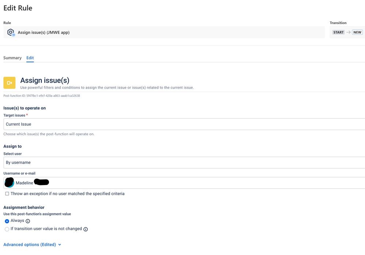This screenshot has height=255, width=365.
Task: Click the Post-function ID text
Action: (42, 96)
